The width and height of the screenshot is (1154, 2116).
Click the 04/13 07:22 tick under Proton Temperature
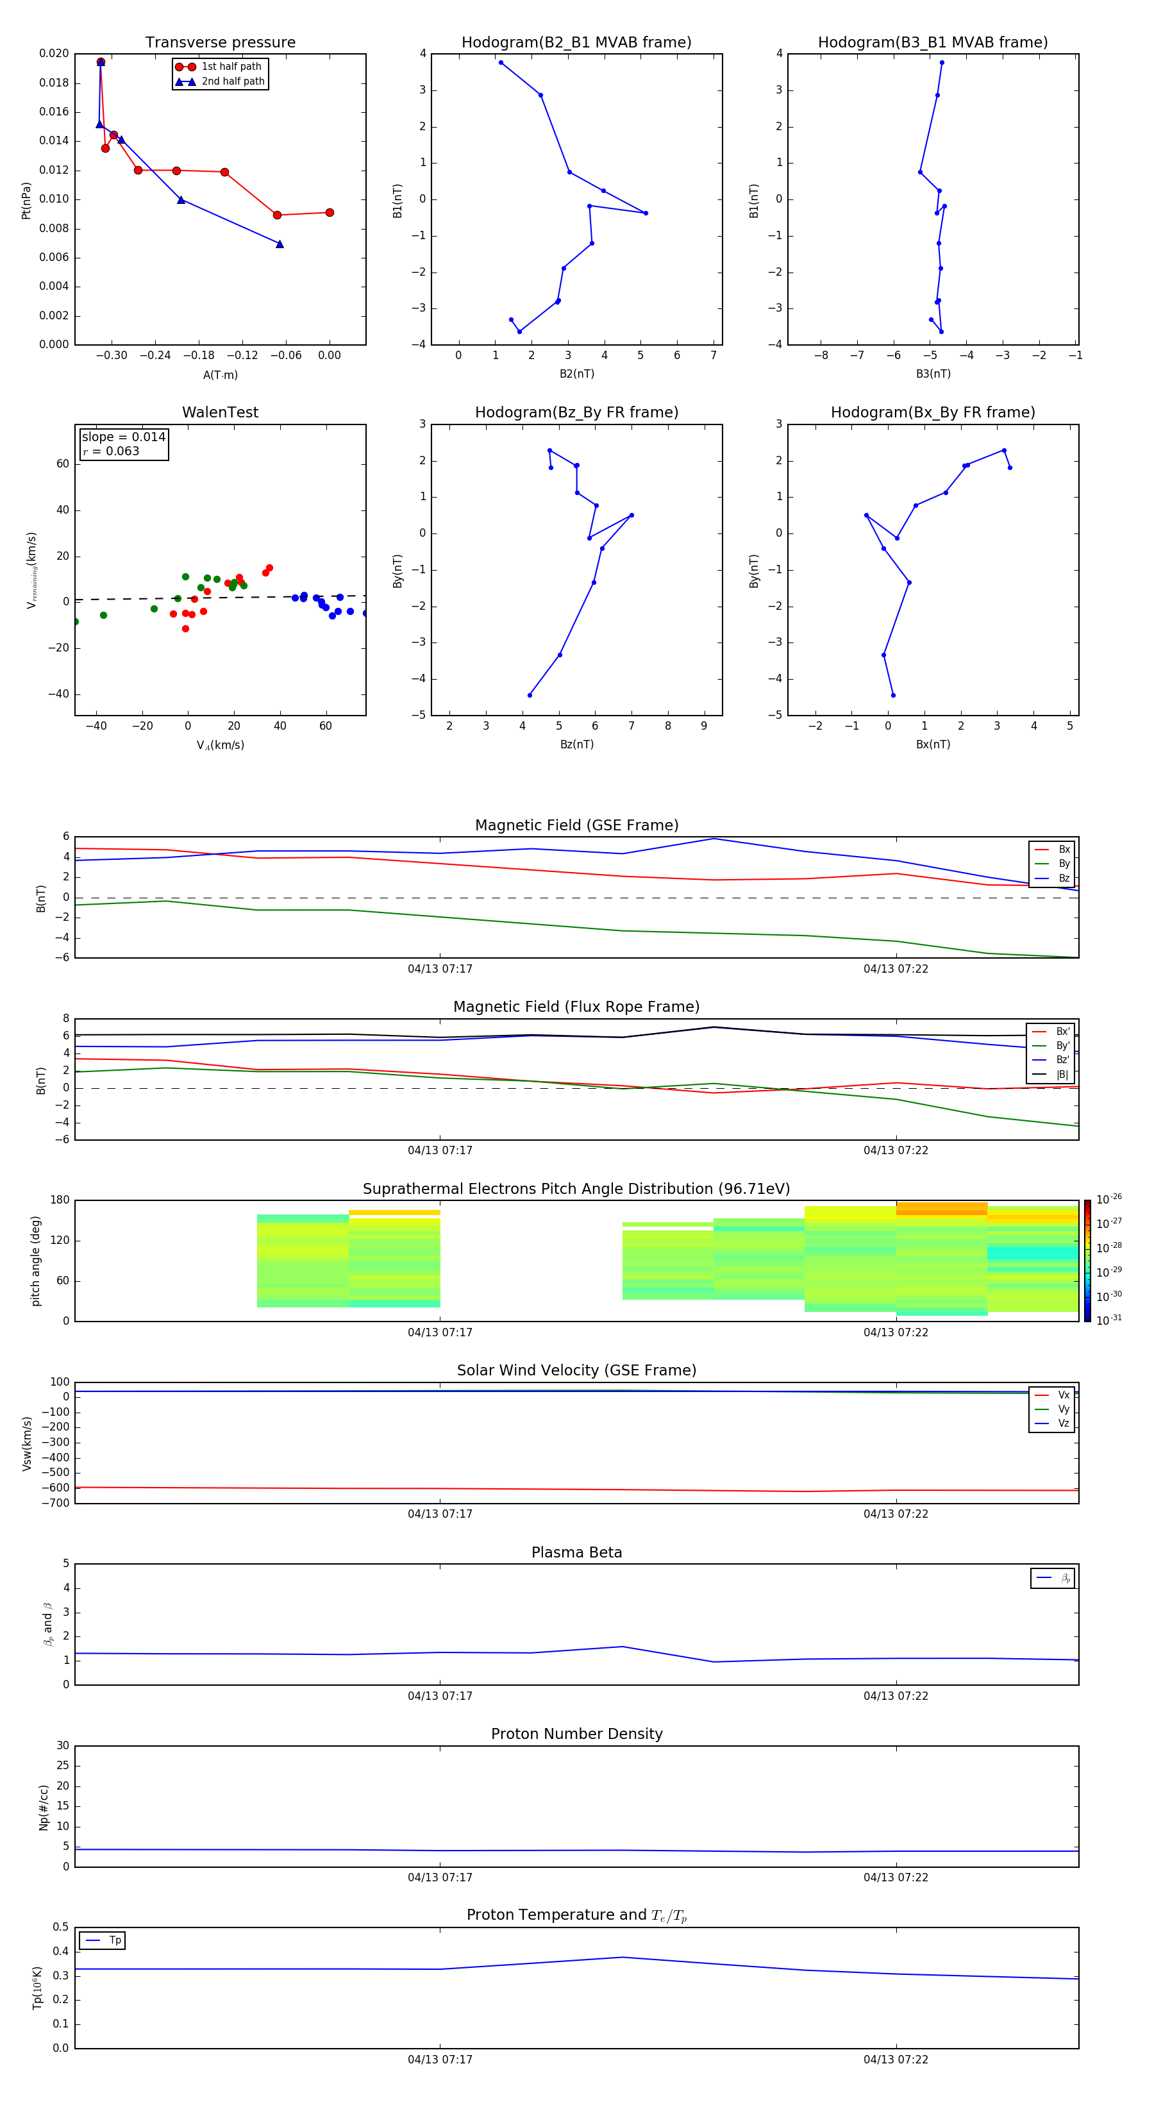tap(896, 2060)
